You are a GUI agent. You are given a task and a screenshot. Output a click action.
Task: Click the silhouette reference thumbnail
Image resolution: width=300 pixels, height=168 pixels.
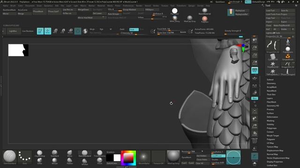[18, 50]
